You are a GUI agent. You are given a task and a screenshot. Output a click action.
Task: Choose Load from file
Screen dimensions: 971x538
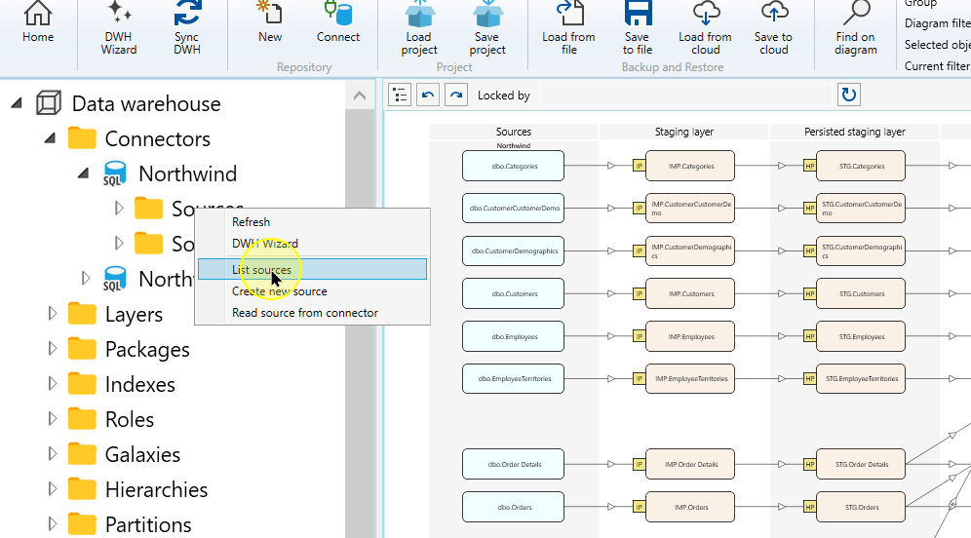coord(568,28)
